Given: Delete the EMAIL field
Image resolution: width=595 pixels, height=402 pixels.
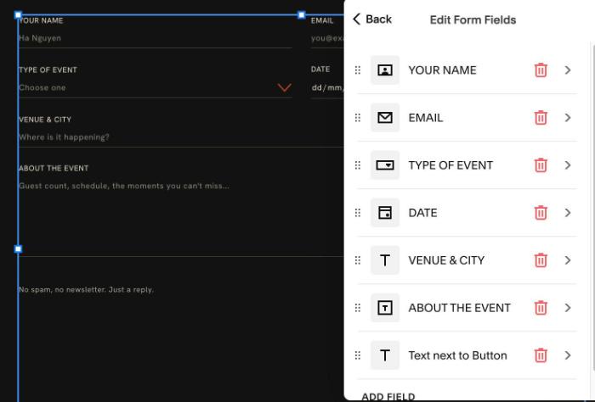Looking at the screenshot, I should click(x=541, y=118).
